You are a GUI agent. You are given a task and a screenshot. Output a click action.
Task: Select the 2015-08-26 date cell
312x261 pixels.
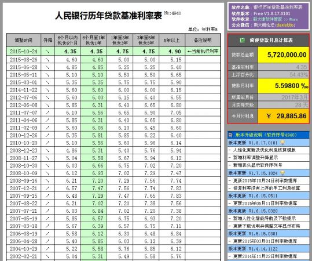pyautogui.click(x=24, y=60)
